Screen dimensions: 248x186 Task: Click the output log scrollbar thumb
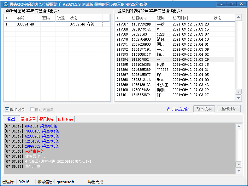pos(239,164)
